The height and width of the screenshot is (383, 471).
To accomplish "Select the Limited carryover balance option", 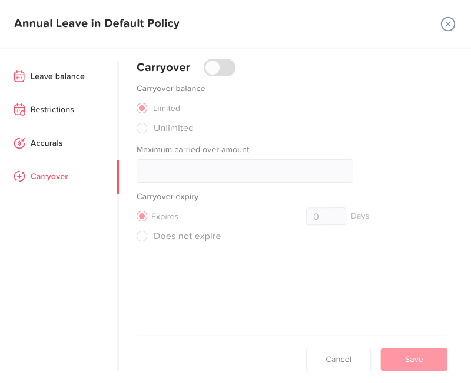I will click(142, 108).
